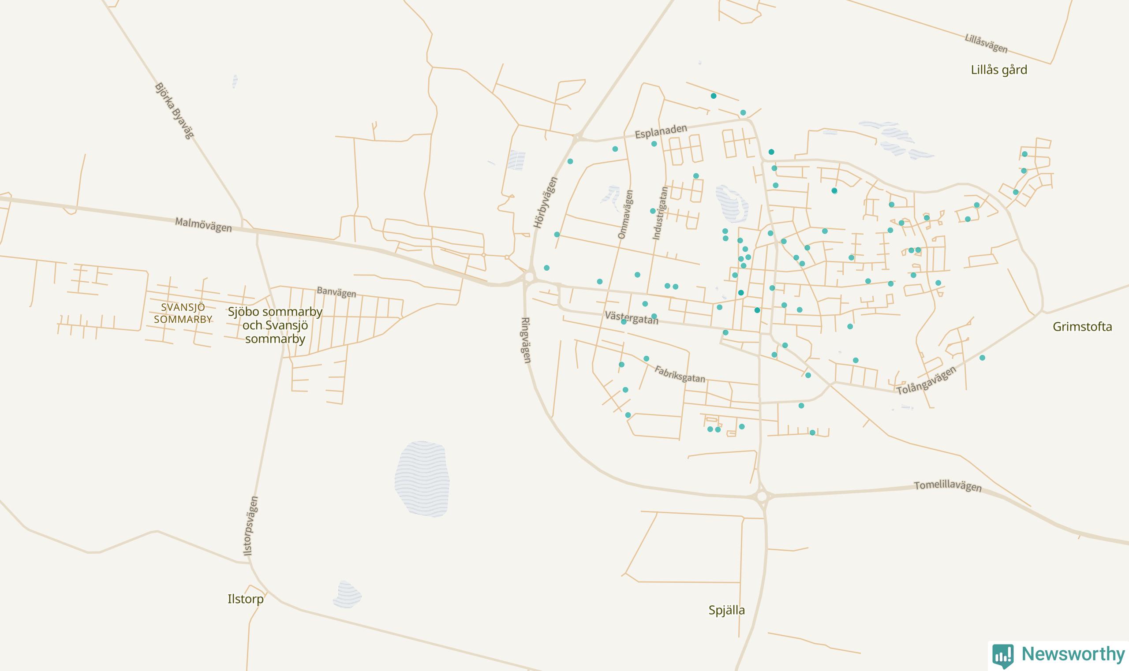Click the Hörbyvägen road label
This screenshot has height=671, width=1129.
pyautogui.click(x=545, y=202)
